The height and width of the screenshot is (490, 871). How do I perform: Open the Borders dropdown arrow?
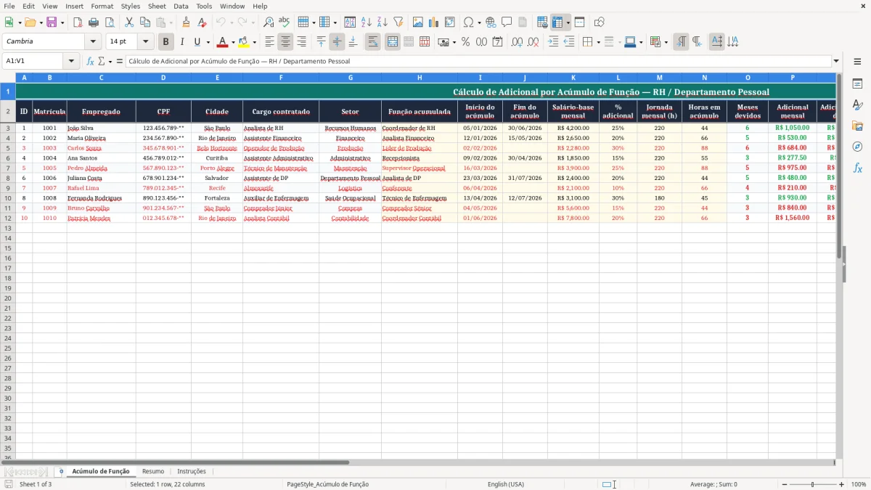click(x=598, y=42)
